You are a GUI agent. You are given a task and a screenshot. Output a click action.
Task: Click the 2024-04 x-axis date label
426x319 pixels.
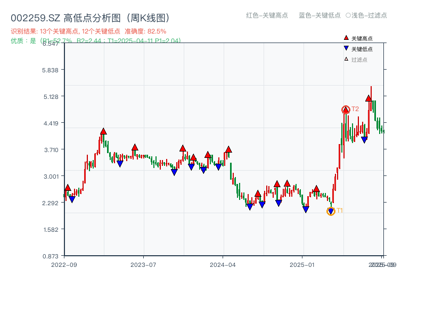[x=223, y=265]
